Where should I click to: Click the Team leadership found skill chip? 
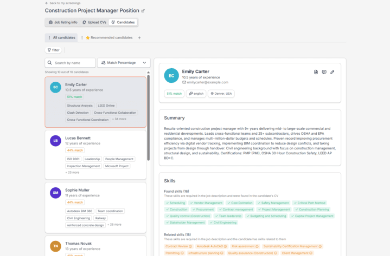tap(228, 216)
